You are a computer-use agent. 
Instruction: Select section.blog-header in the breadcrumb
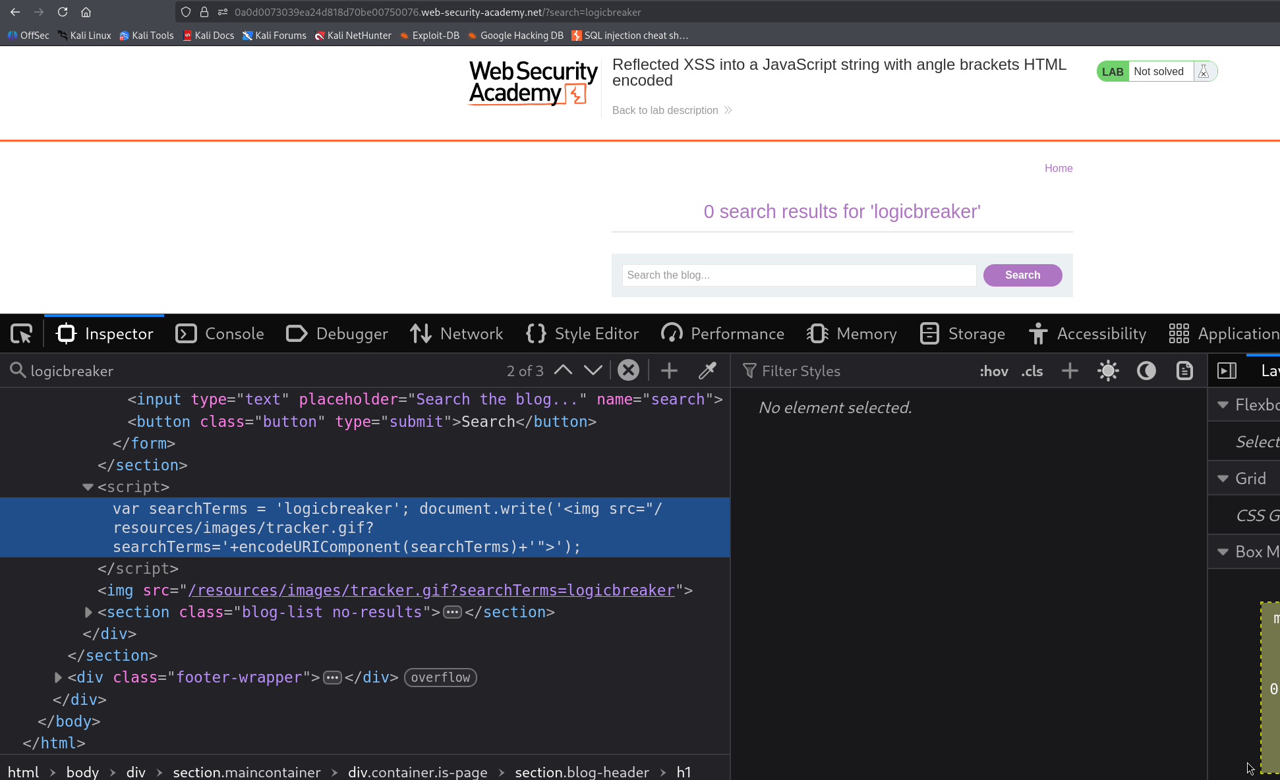582,771
